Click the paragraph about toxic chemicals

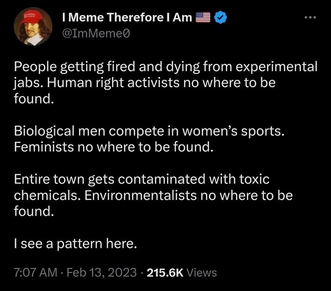153,195
